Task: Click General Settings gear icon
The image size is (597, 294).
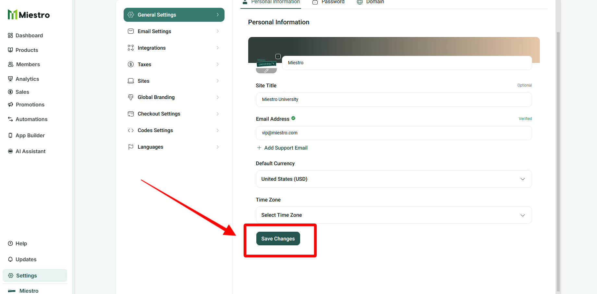Action: tap(131, 15)
